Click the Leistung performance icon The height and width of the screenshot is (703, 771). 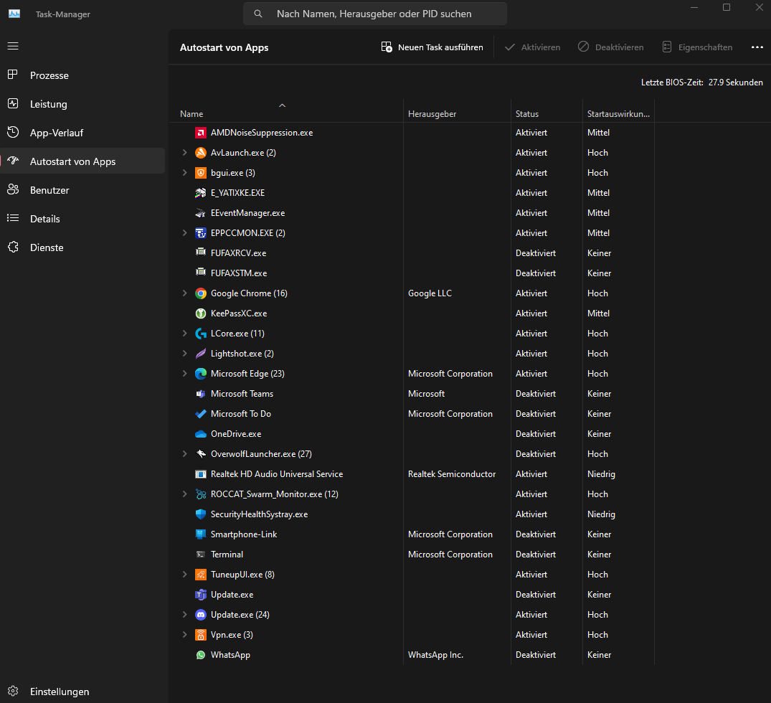pyautogui.click(x=14, y=104)
